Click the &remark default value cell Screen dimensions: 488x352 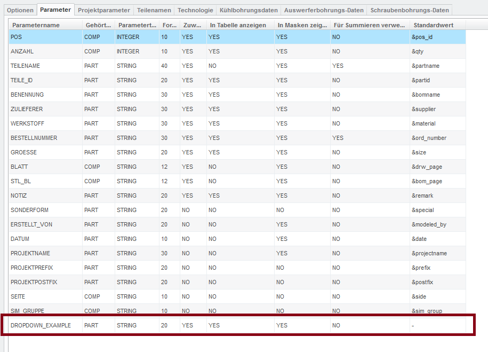pyautogui.click(x=438, y=195)
